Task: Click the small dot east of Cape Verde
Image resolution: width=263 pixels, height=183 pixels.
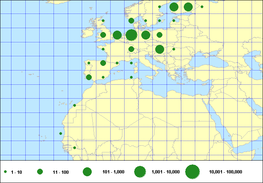Action: 61,134
